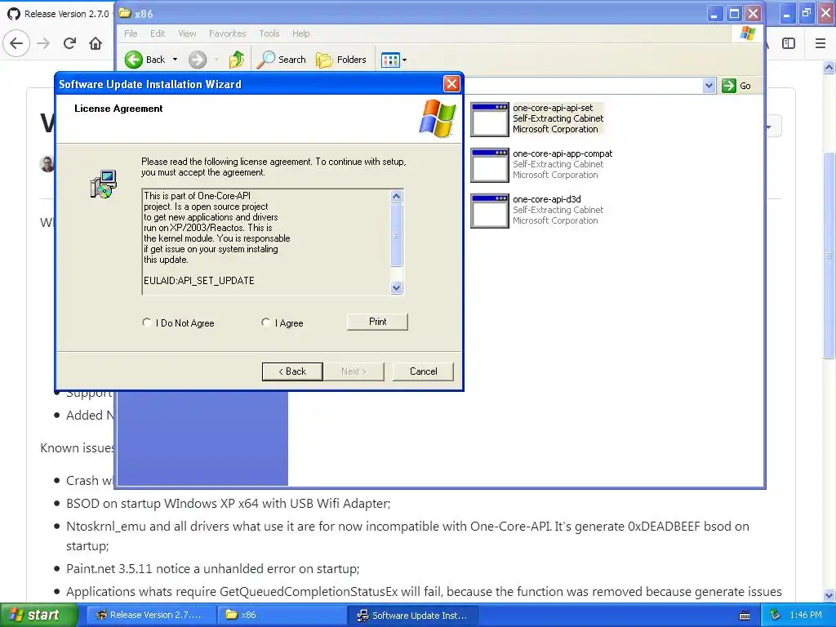
Task: Click the License Agreement heading
Action: (x=118, y=109)
